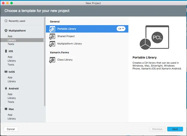The image size is (187, 136).
Task: Click the iOS phone icon
Action: [6, 51]
